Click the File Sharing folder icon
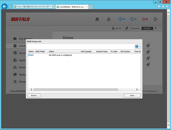 15,38
